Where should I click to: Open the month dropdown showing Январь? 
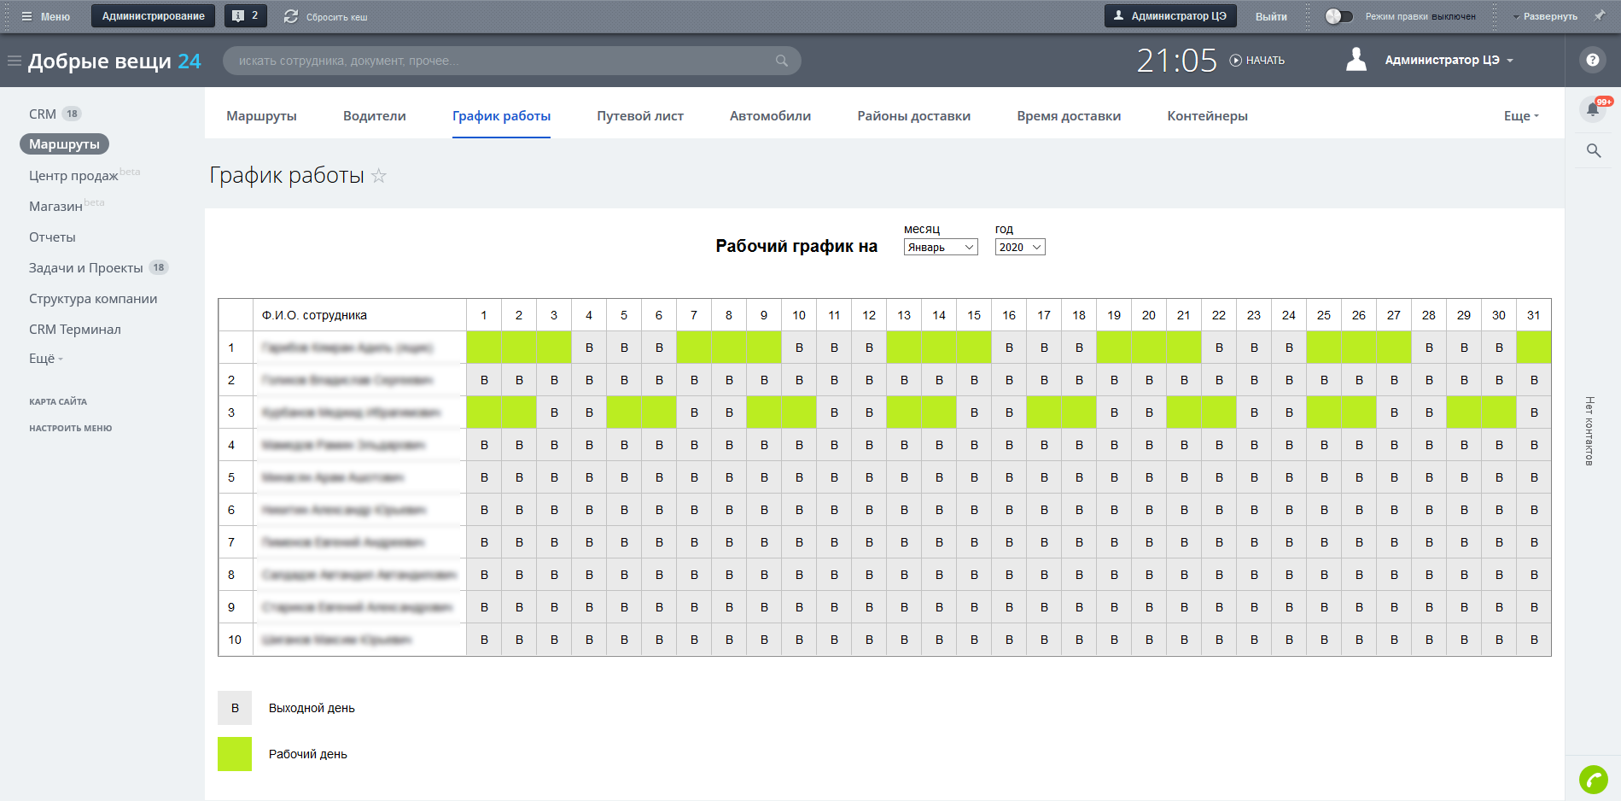tap(940, 248)
